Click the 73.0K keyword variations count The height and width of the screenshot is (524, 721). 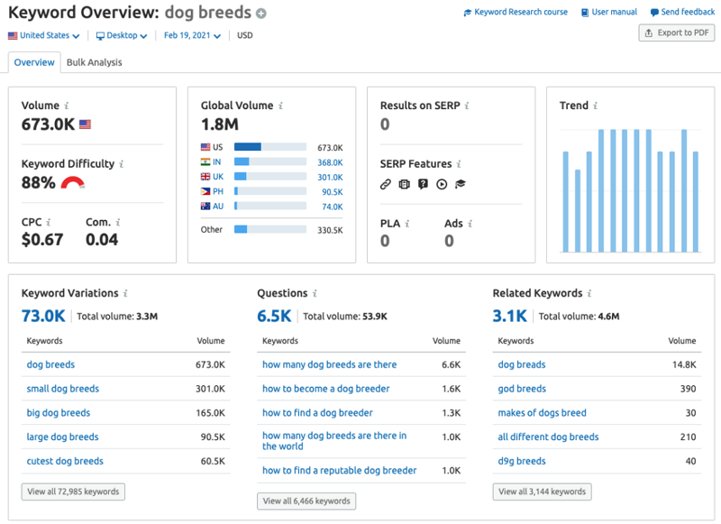43,316
